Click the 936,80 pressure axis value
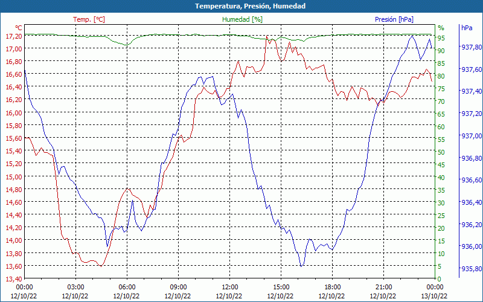Screen dimensions: 483x302 click(x=472, y=158)
